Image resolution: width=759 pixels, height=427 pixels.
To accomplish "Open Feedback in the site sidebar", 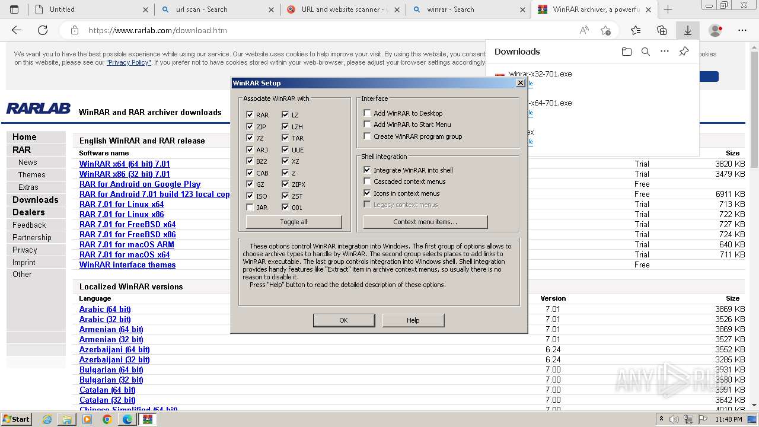I will [x=29, y=225].
